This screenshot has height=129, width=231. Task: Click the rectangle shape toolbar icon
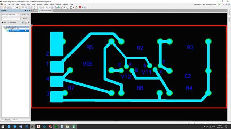tap(71, 8)
